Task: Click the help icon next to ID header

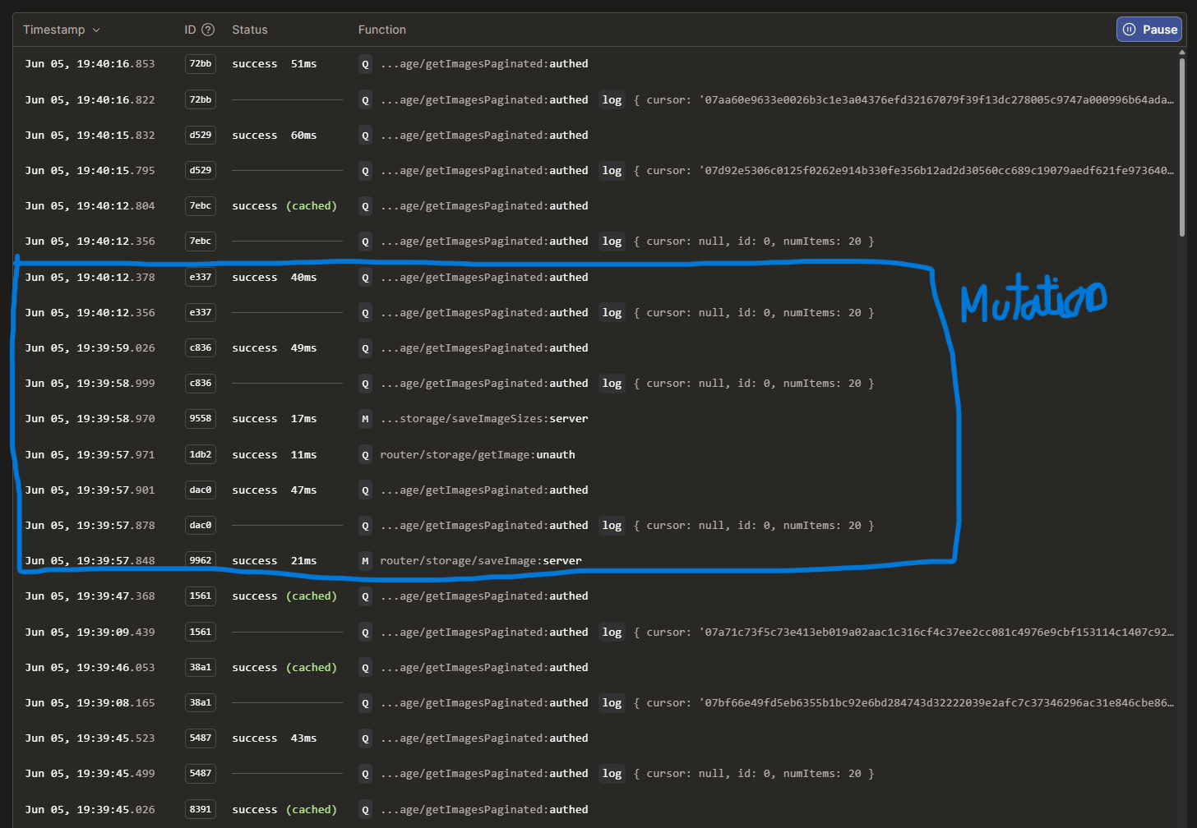Action: tap(208, 30)
